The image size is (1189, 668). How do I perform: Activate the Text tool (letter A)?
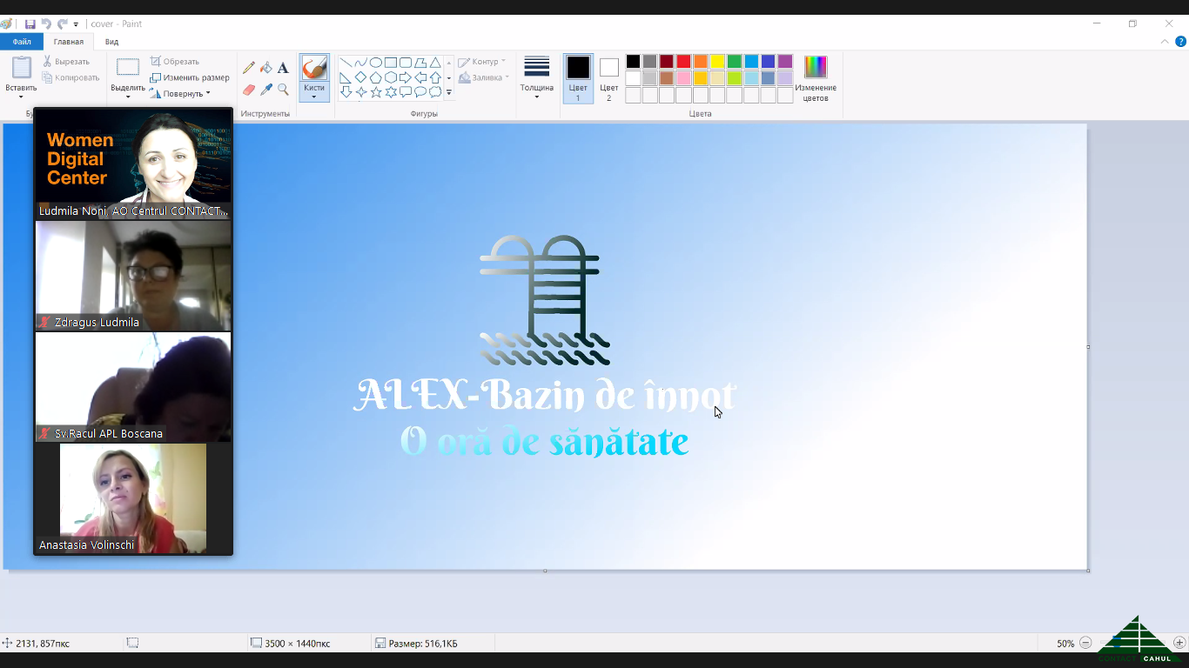coord(283,68)
